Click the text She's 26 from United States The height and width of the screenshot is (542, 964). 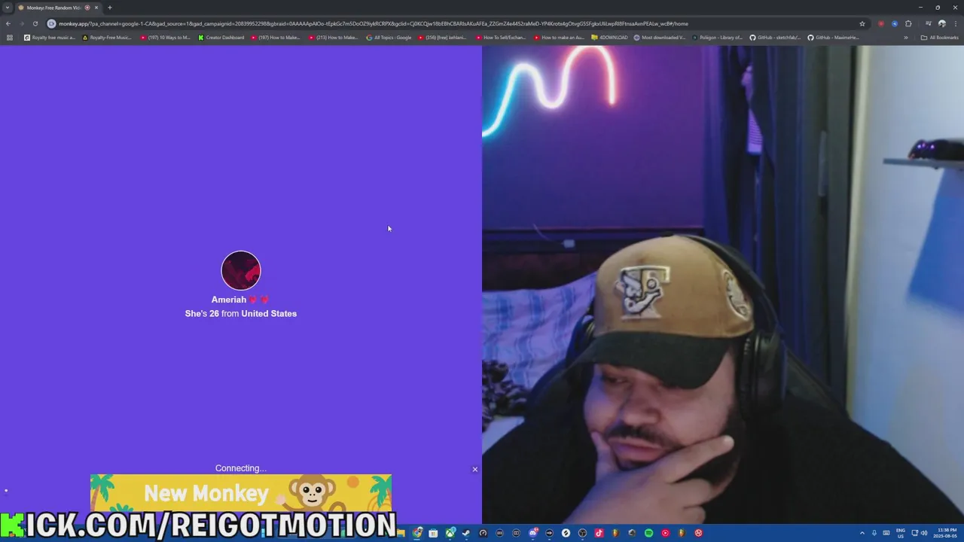click(x=241, y=313)
